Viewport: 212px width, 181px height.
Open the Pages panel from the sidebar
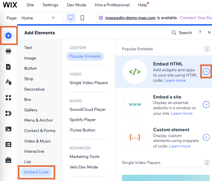[9, 67]
